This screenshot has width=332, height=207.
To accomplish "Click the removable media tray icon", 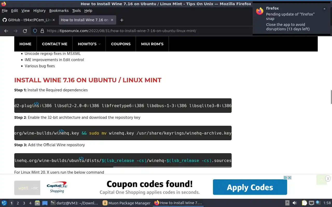I will pyautogui.click(x=287, y=203).
